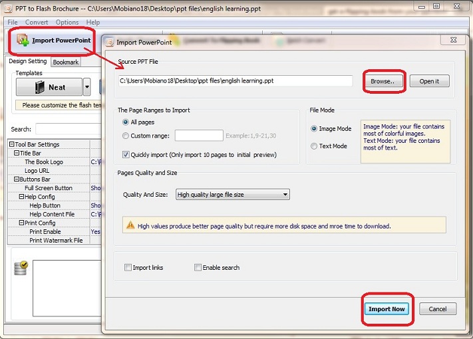The width and height of the screenshot is (473, 339).
Task: Select the Full Screen Button row
Action: click(55, 188)
